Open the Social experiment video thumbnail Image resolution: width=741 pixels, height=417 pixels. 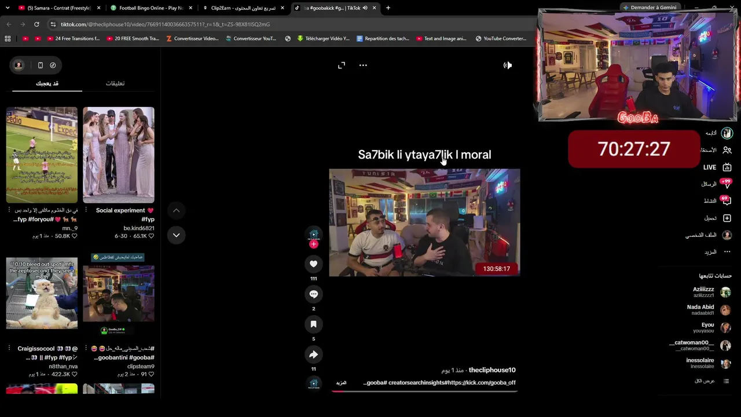[x=119, y=155]
